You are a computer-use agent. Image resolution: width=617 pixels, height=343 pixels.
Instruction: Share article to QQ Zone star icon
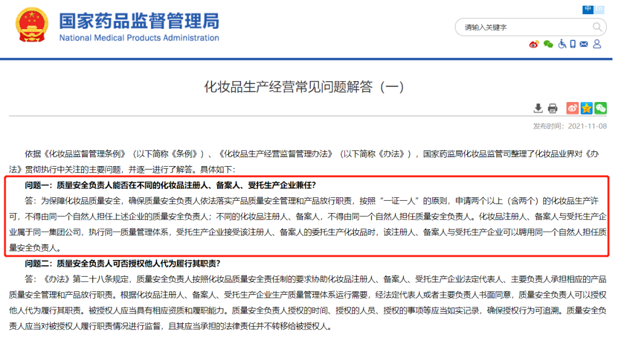tap(586, 108)
